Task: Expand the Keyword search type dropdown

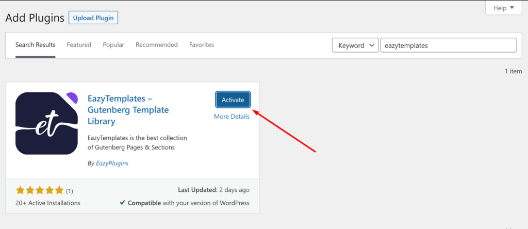Action: point(355,45)
